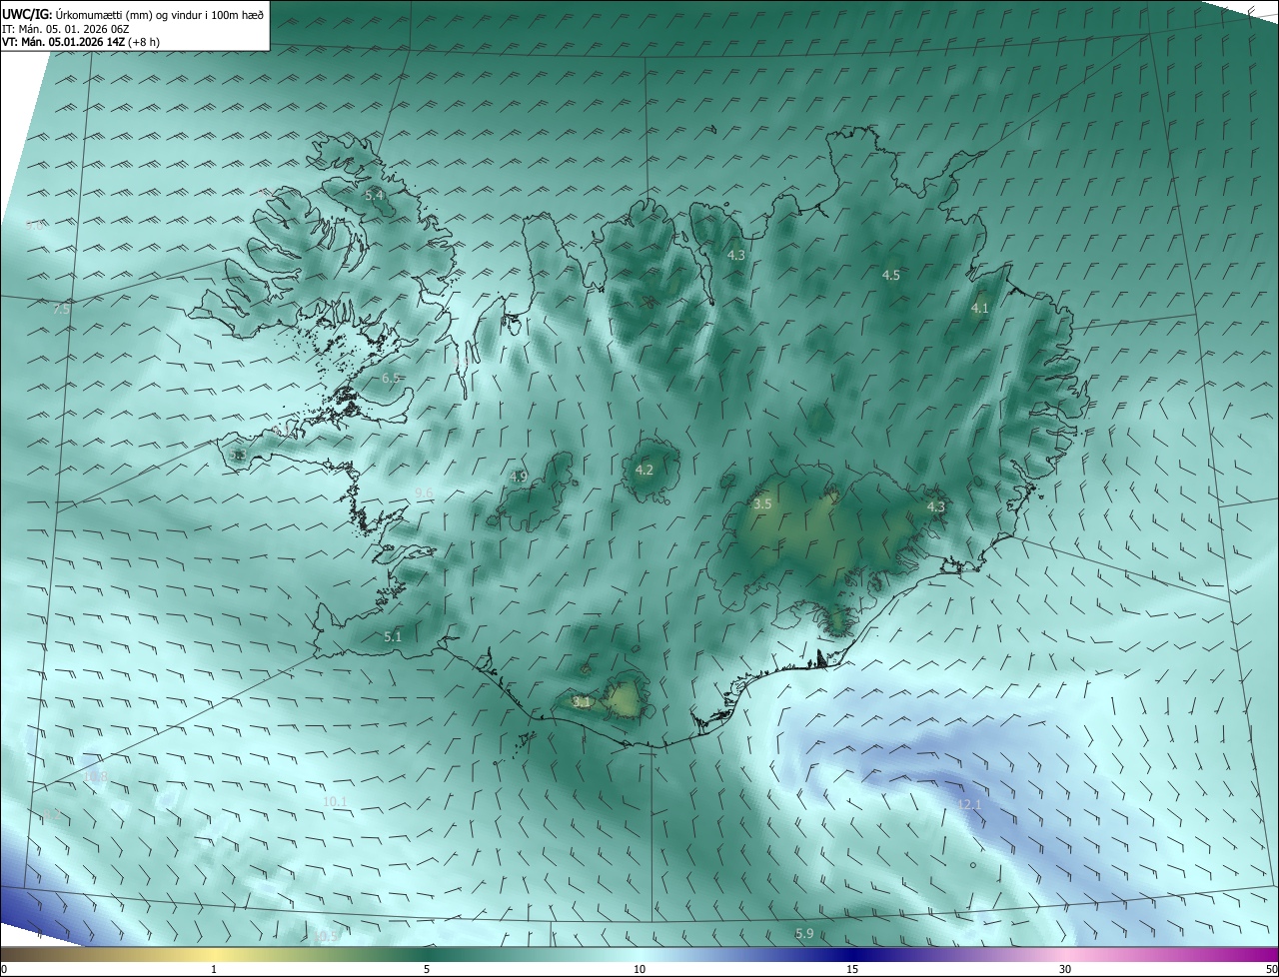This screenshot has width=1279, height=977.
Task: Click the 5.1 value label
Action: [393, 636]
